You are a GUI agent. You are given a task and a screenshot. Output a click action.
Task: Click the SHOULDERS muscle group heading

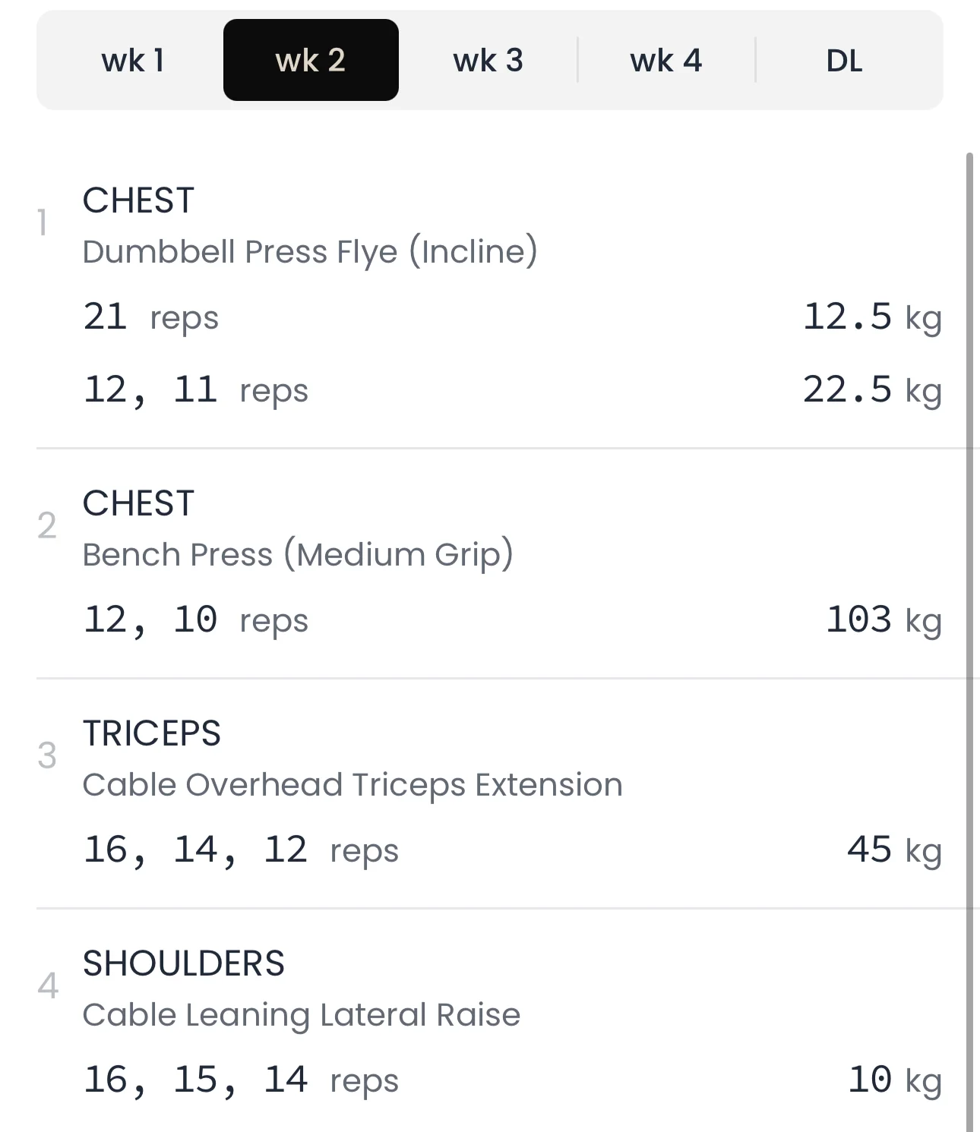[x=183, y=963]
